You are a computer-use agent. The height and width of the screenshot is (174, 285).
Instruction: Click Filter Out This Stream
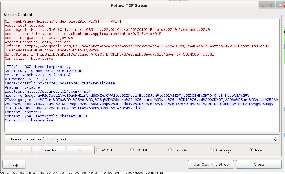pyautogui.click(x=211, y=164)
